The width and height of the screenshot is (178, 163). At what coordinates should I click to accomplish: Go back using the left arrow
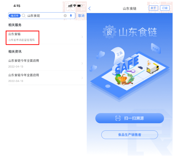[x=90, y=9]
